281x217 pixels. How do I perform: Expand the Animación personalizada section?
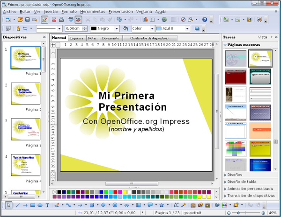point(251,189)
